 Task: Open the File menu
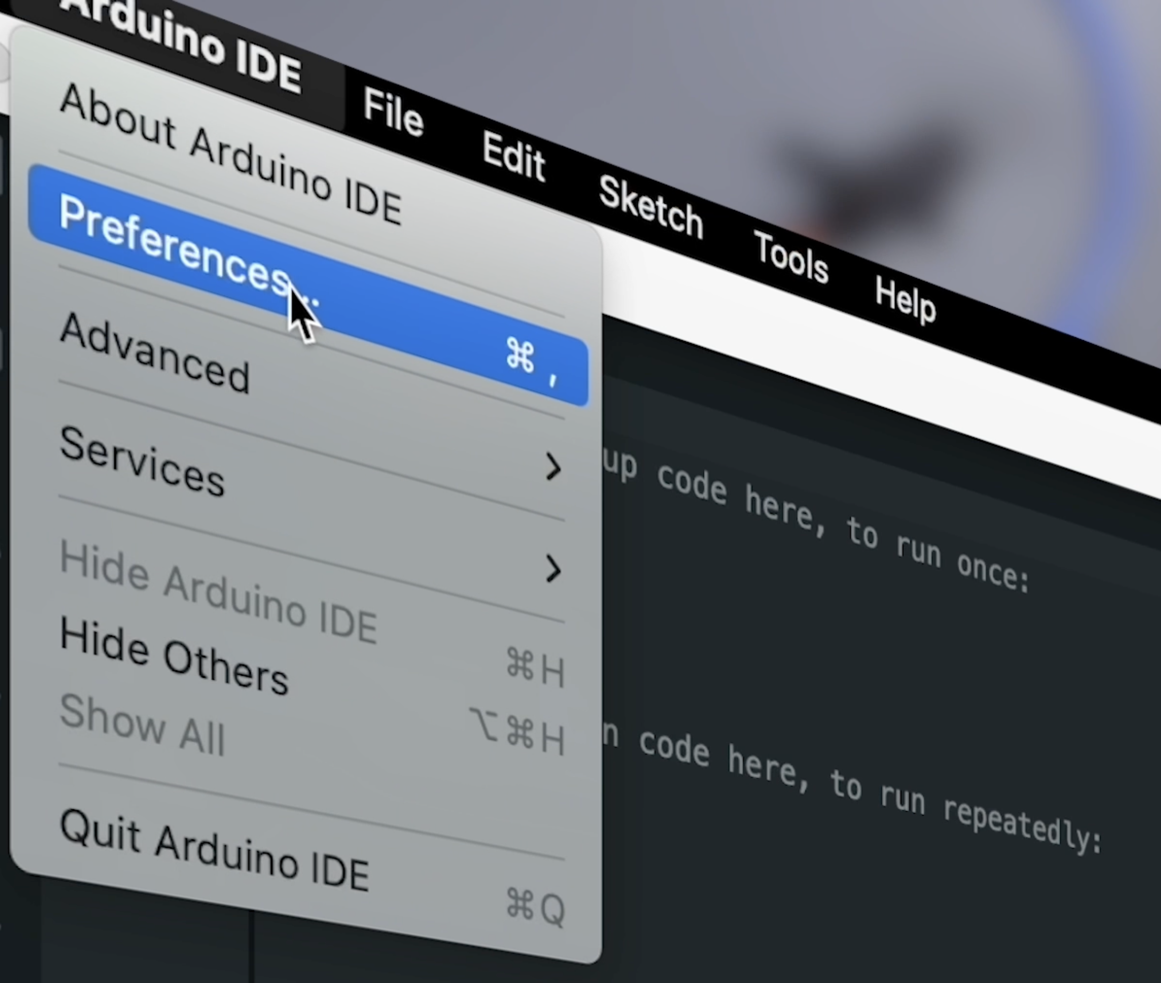[394, 113]
